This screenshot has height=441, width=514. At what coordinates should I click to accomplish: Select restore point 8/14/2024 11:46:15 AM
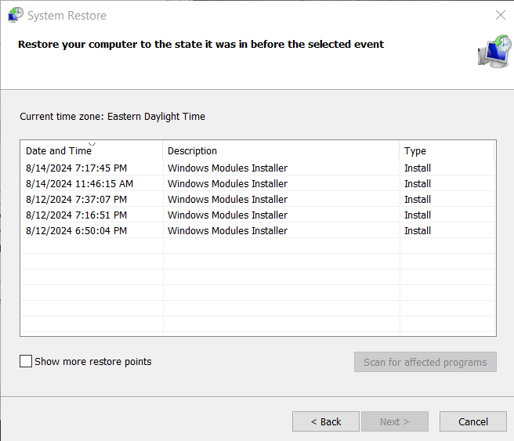[258, 183]
